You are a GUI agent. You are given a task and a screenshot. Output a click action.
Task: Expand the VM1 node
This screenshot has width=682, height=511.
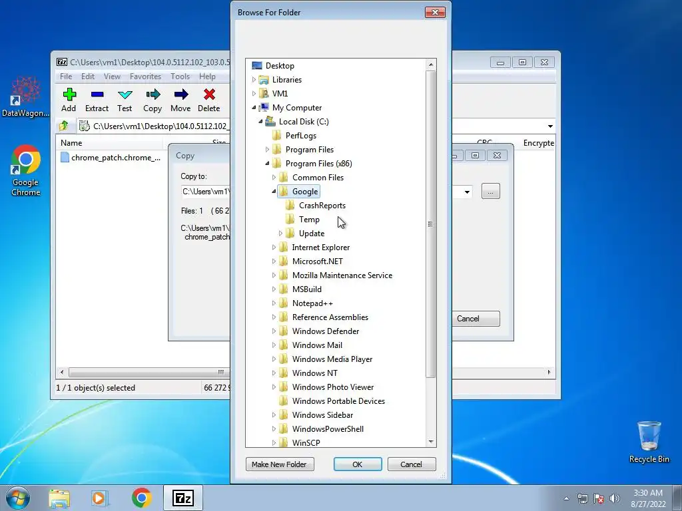[254, 93]
